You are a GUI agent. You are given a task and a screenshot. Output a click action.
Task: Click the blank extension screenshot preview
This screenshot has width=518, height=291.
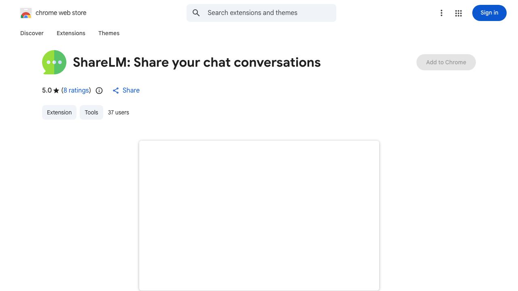pyautogui.click(x=259, y=215)
